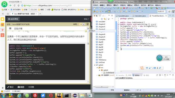Click the 快速访问 quick access field

tap(161, 11)
